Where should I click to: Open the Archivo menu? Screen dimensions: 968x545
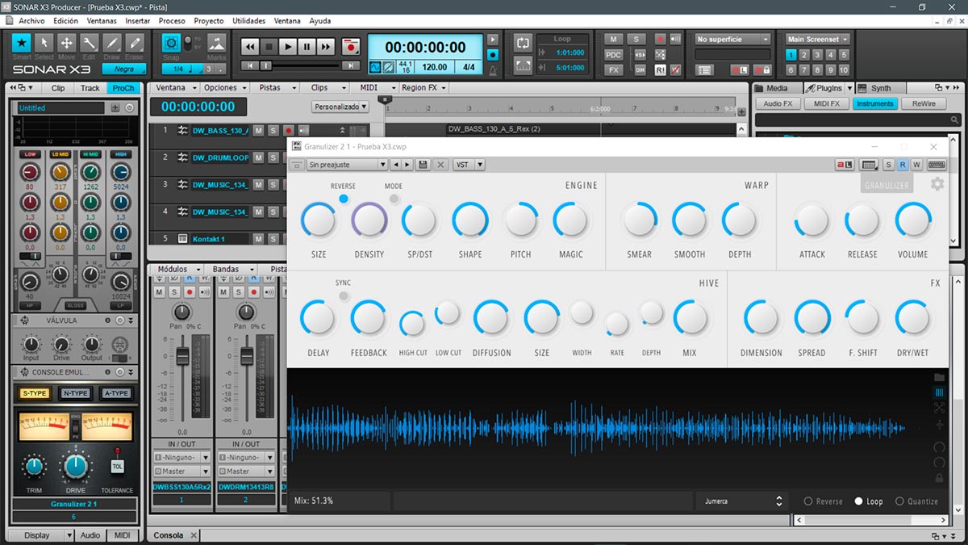click(31, 21)
